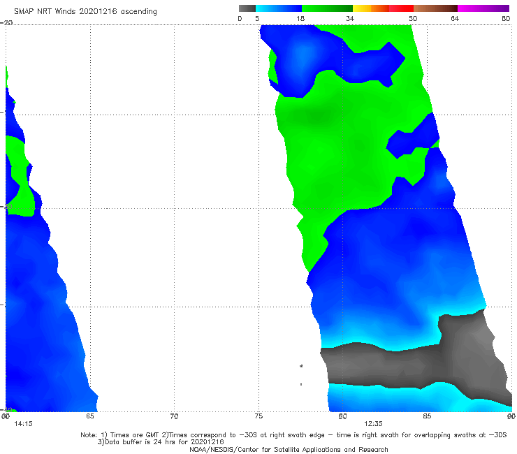Pick the magenta-purple 64-80 segment of color bar
This screenshot has width=517, height=454.
coord(483,8)
